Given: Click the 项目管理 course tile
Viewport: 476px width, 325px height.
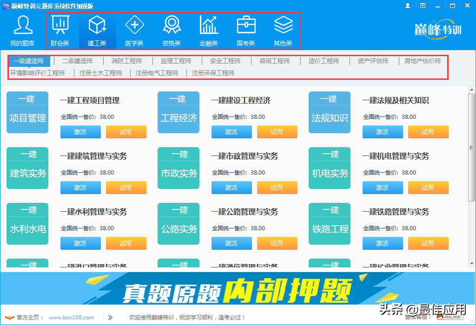Looking at the screenshot, I should 27,112.
